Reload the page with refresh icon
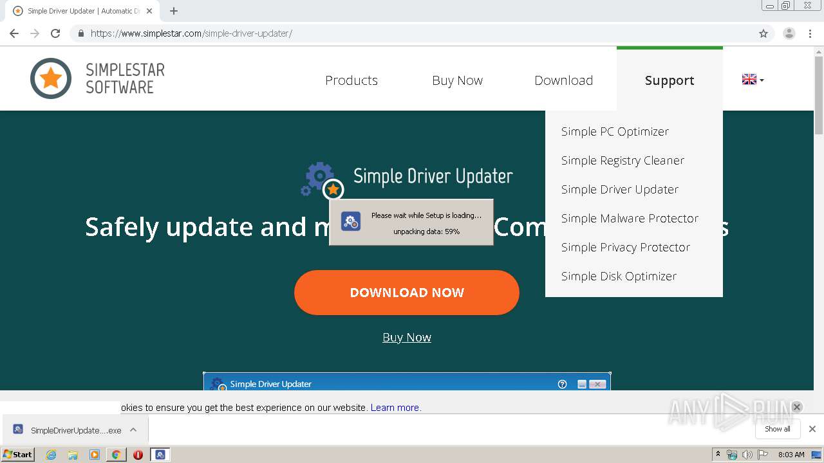The width and height of the screenshot is (824, 463). pos(55,33)
